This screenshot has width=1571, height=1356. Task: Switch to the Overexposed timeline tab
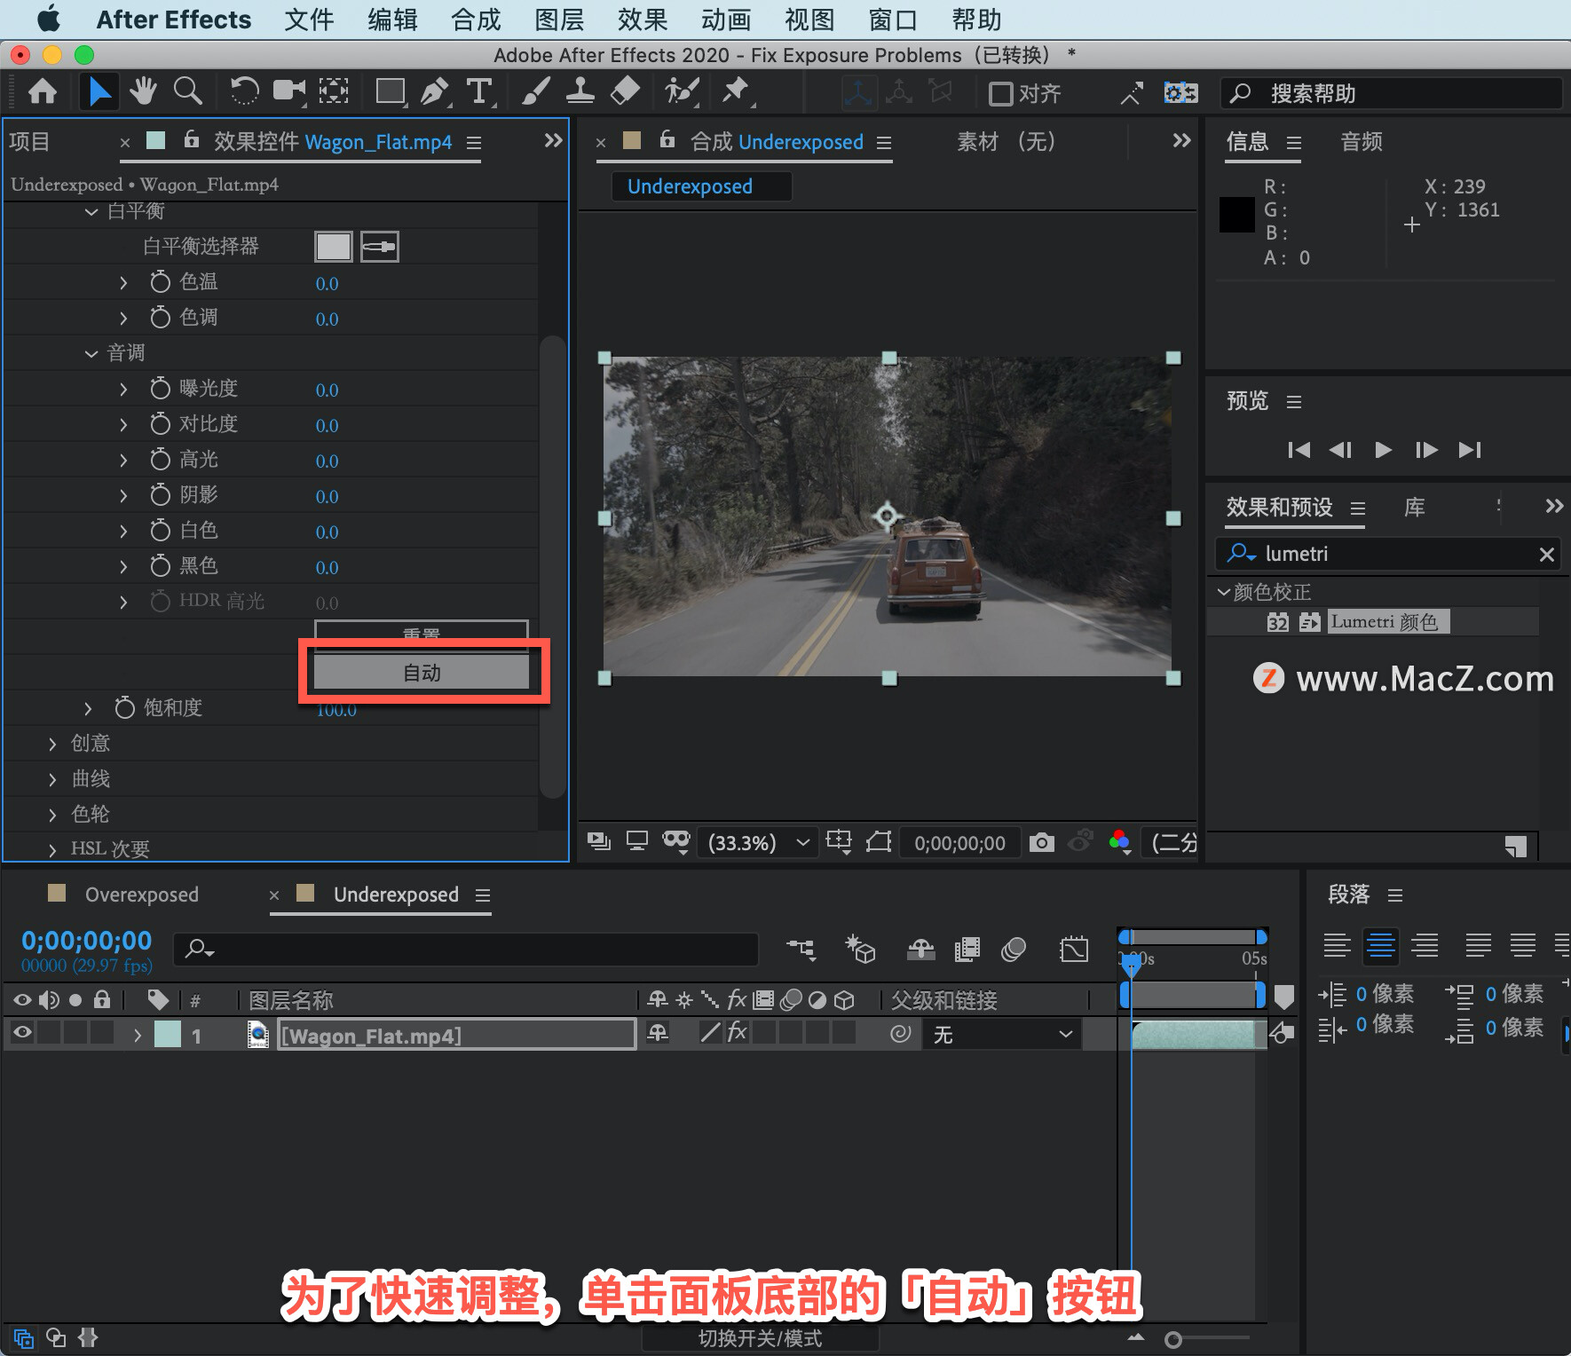[x=141, y=895]
